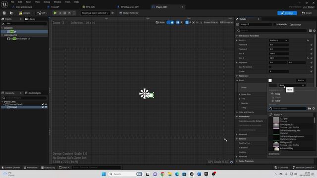Open Details panel settings gear
Screen dimensions: 317x178
pyautogui.click(x=314, y=31)
